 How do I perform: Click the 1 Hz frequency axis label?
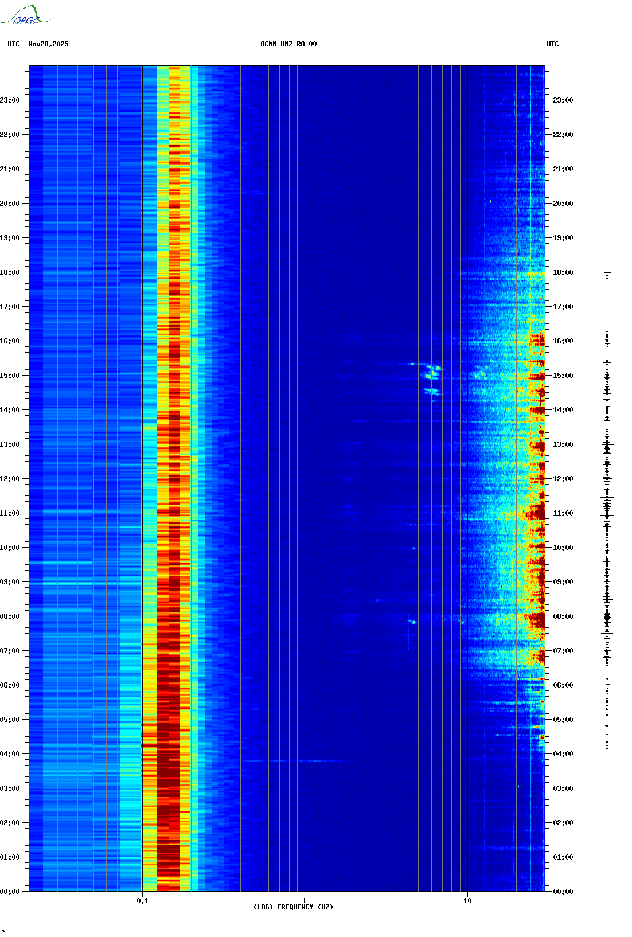(x=304, y=901)
